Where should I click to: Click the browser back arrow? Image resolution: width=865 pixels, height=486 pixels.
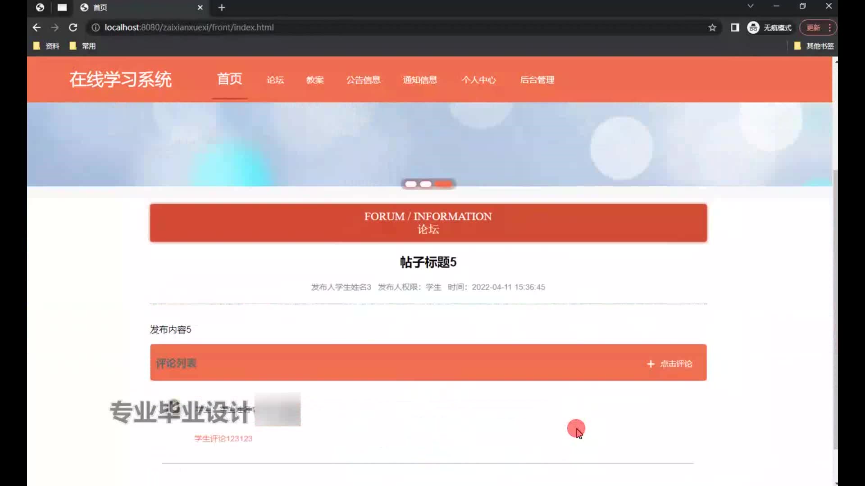coord(36,27)
